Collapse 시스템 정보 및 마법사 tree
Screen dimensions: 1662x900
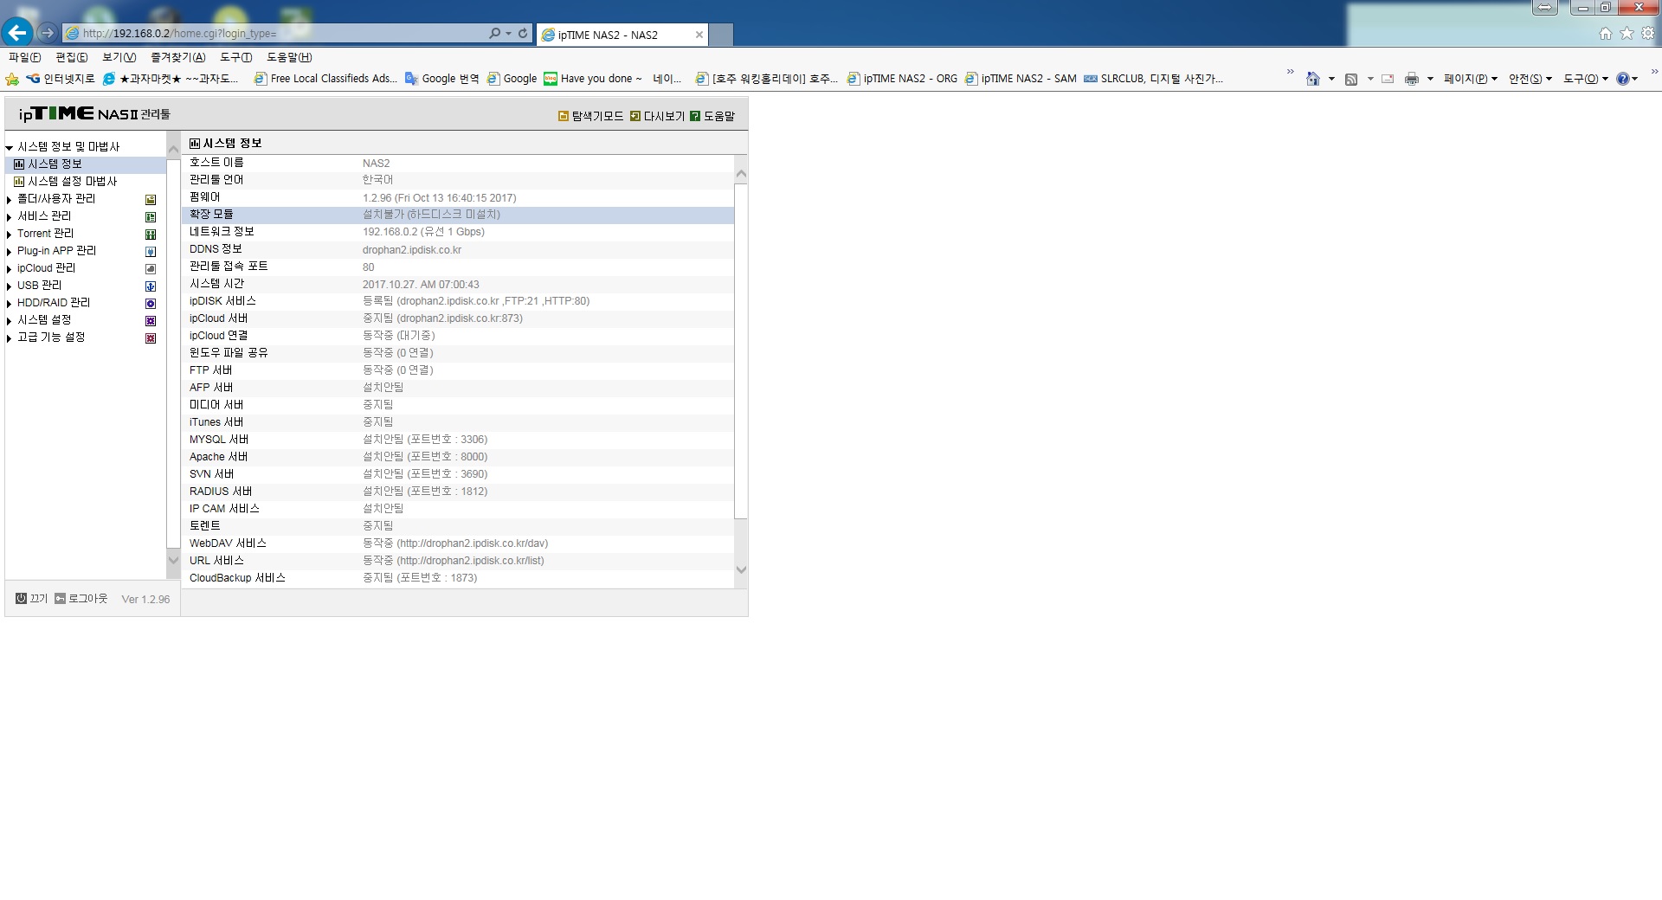pos(10,148)
